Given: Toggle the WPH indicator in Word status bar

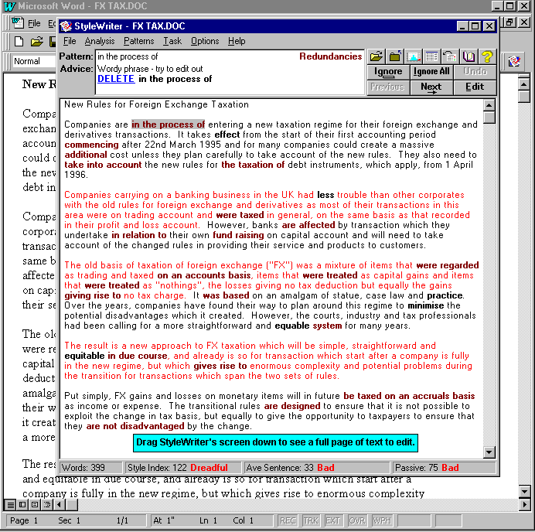Looking at the screenshot, I should coord(382,520).
